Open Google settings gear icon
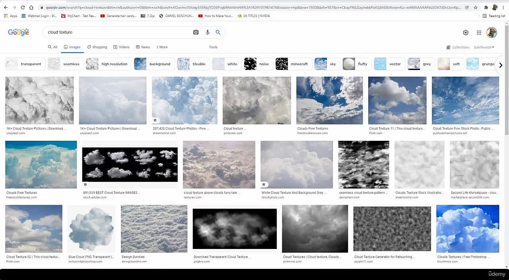Image resolution: width=509 pixels, height=280 pixels. point(466,33)
